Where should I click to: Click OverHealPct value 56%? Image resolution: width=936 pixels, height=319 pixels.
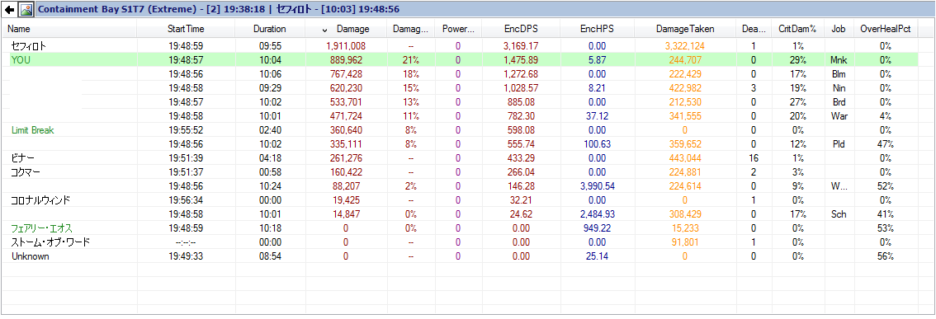coord(886,256)
